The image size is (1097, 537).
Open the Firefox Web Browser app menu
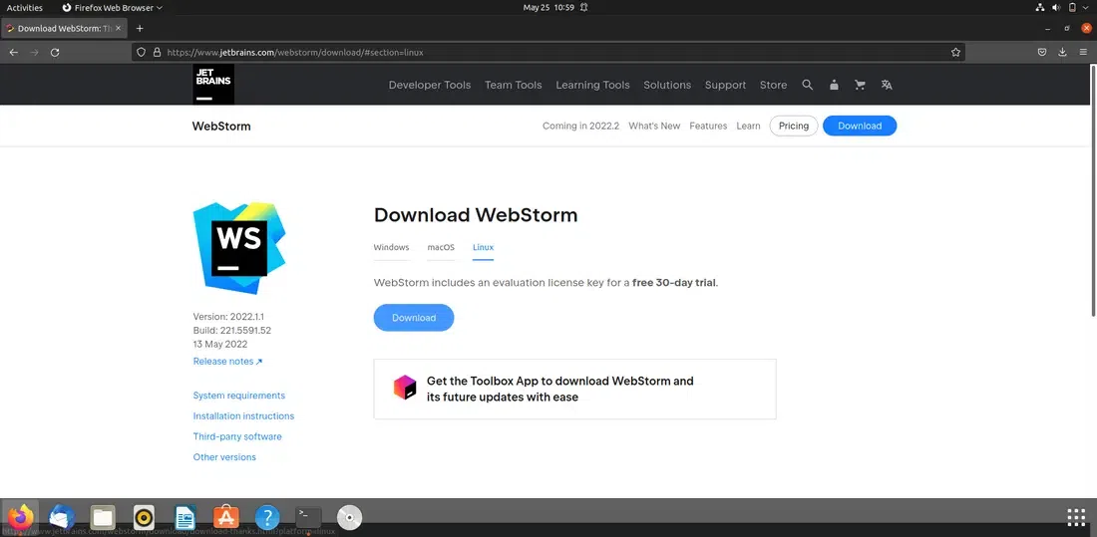coord(112,8)
